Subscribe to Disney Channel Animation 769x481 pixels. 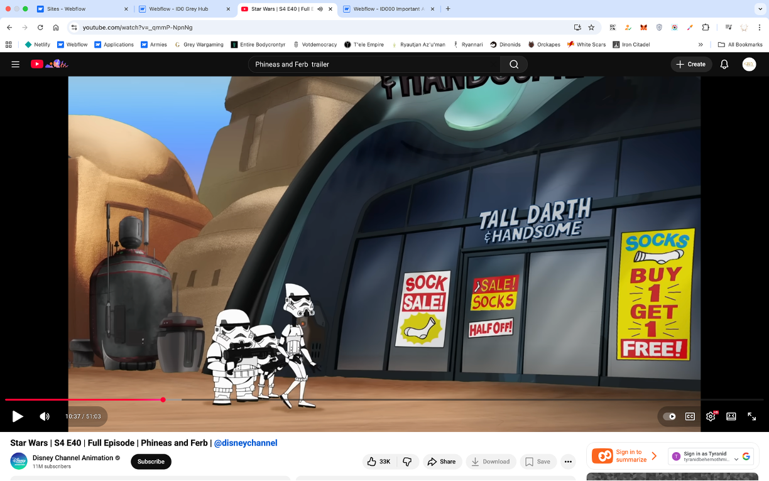(x=151, y=462)
